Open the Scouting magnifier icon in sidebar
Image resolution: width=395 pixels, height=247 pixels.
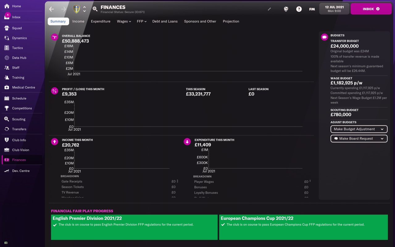coord(7,119)
